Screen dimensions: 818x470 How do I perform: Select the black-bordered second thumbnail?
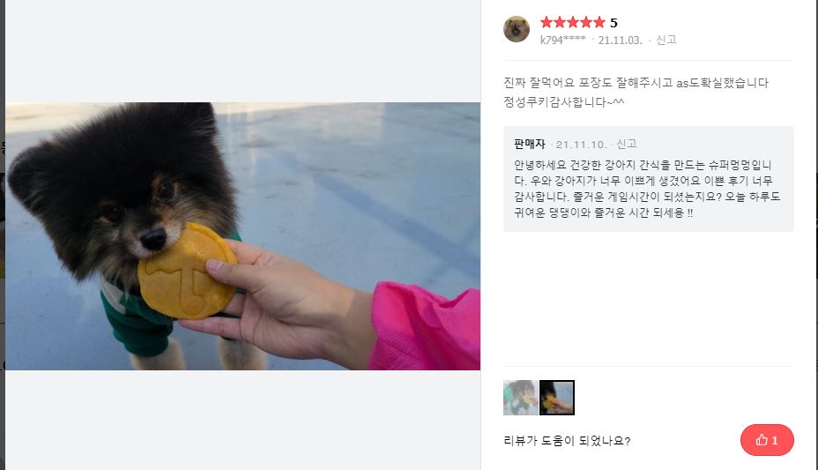coord(556,398)
